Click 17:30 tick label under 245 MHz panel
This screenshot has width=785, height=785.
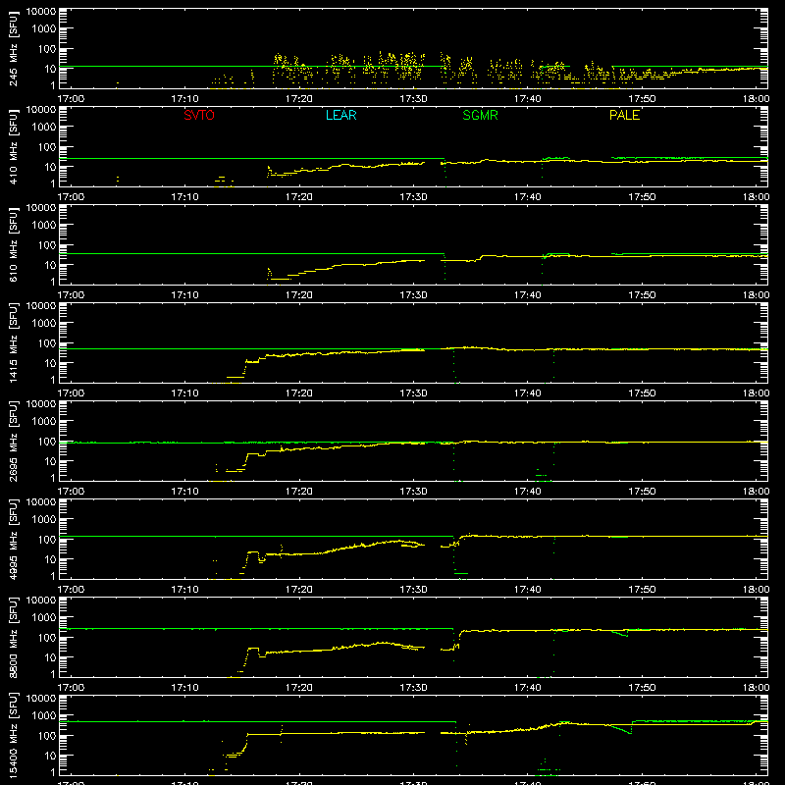point(413,99)
